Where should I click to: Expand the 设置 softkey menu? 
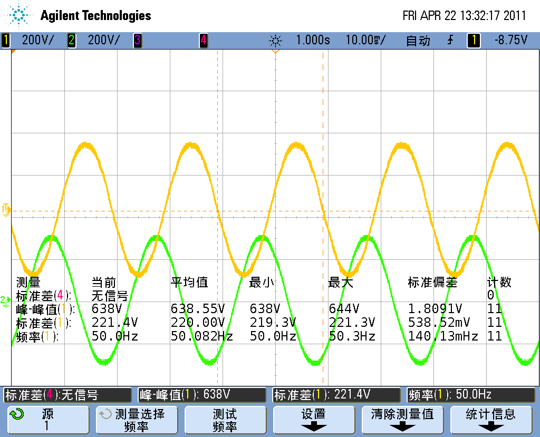(313, 420)
